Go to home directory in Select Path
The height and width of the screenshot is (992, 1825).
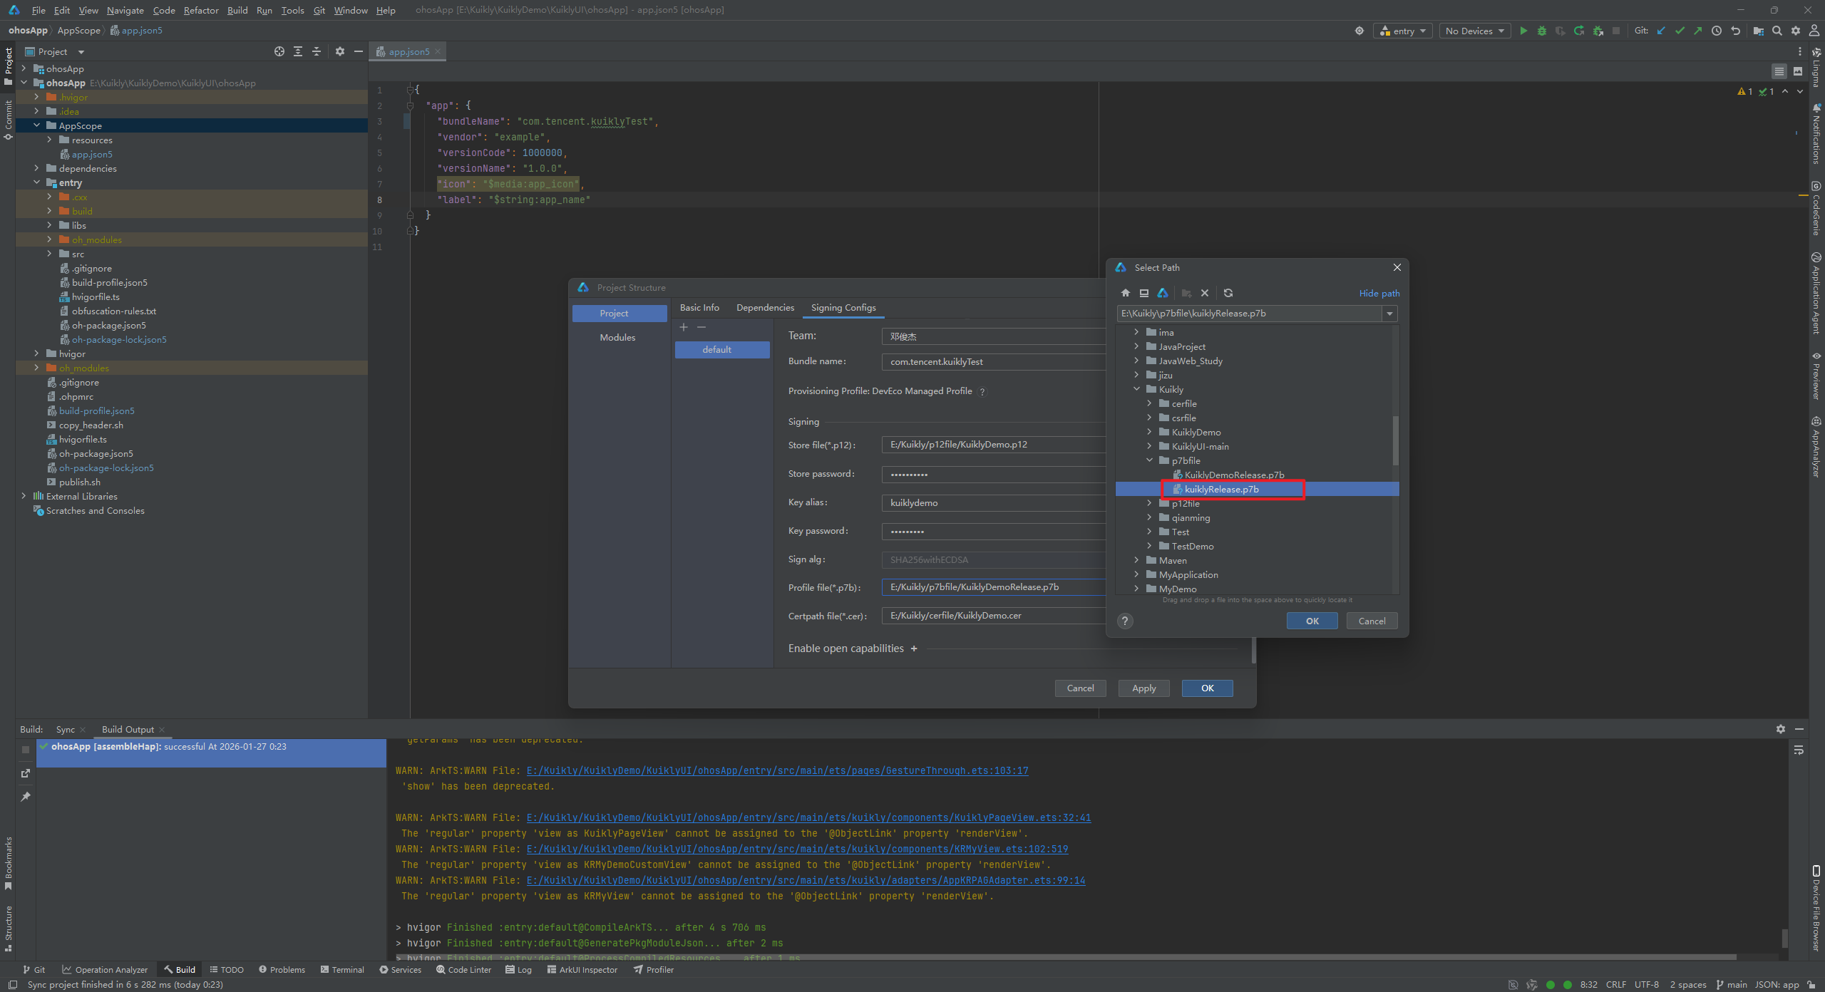click(1126, 293)
